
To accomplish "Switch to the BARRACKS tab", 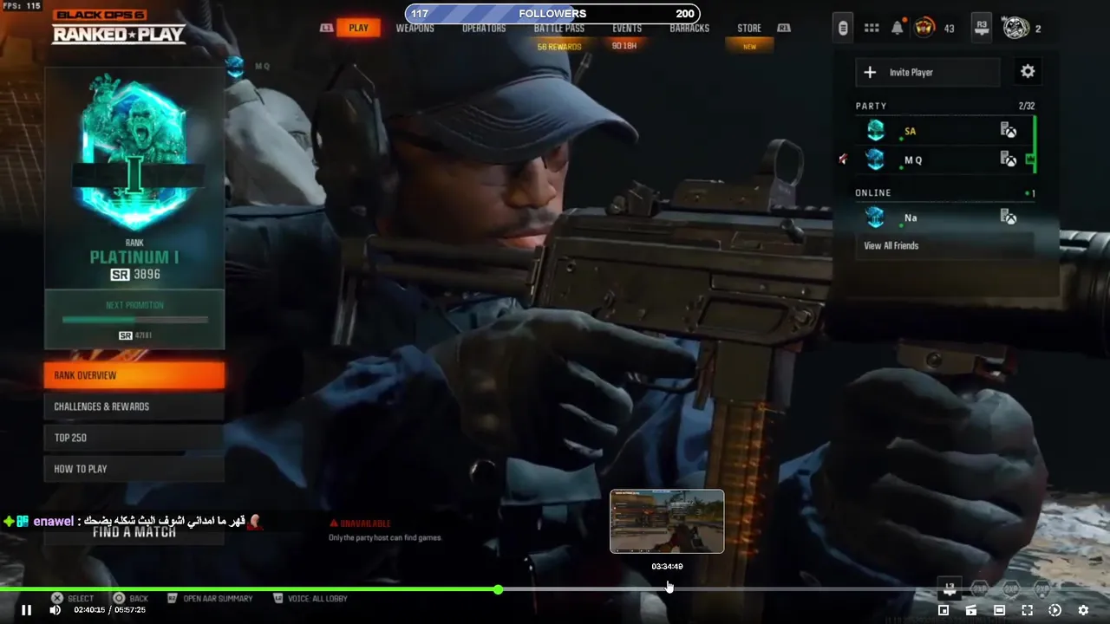I will (x=689, y=28).
